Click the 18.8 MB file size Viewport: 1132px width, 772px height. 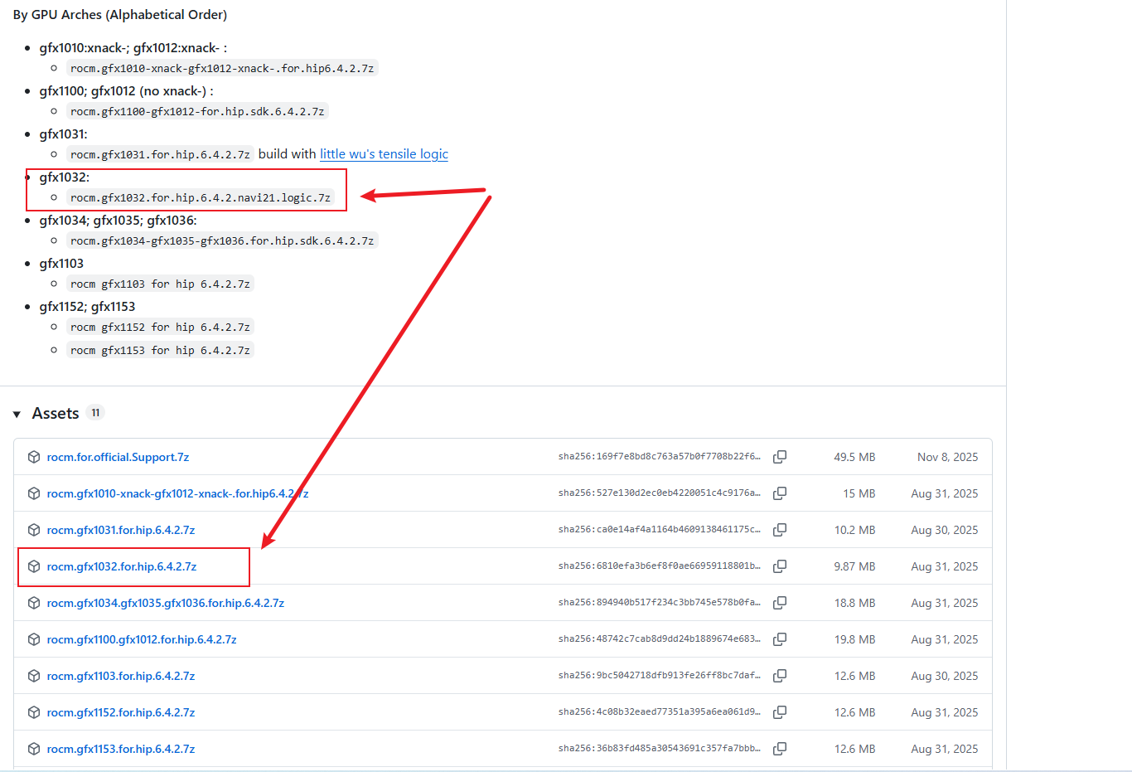tap(854, 603)
